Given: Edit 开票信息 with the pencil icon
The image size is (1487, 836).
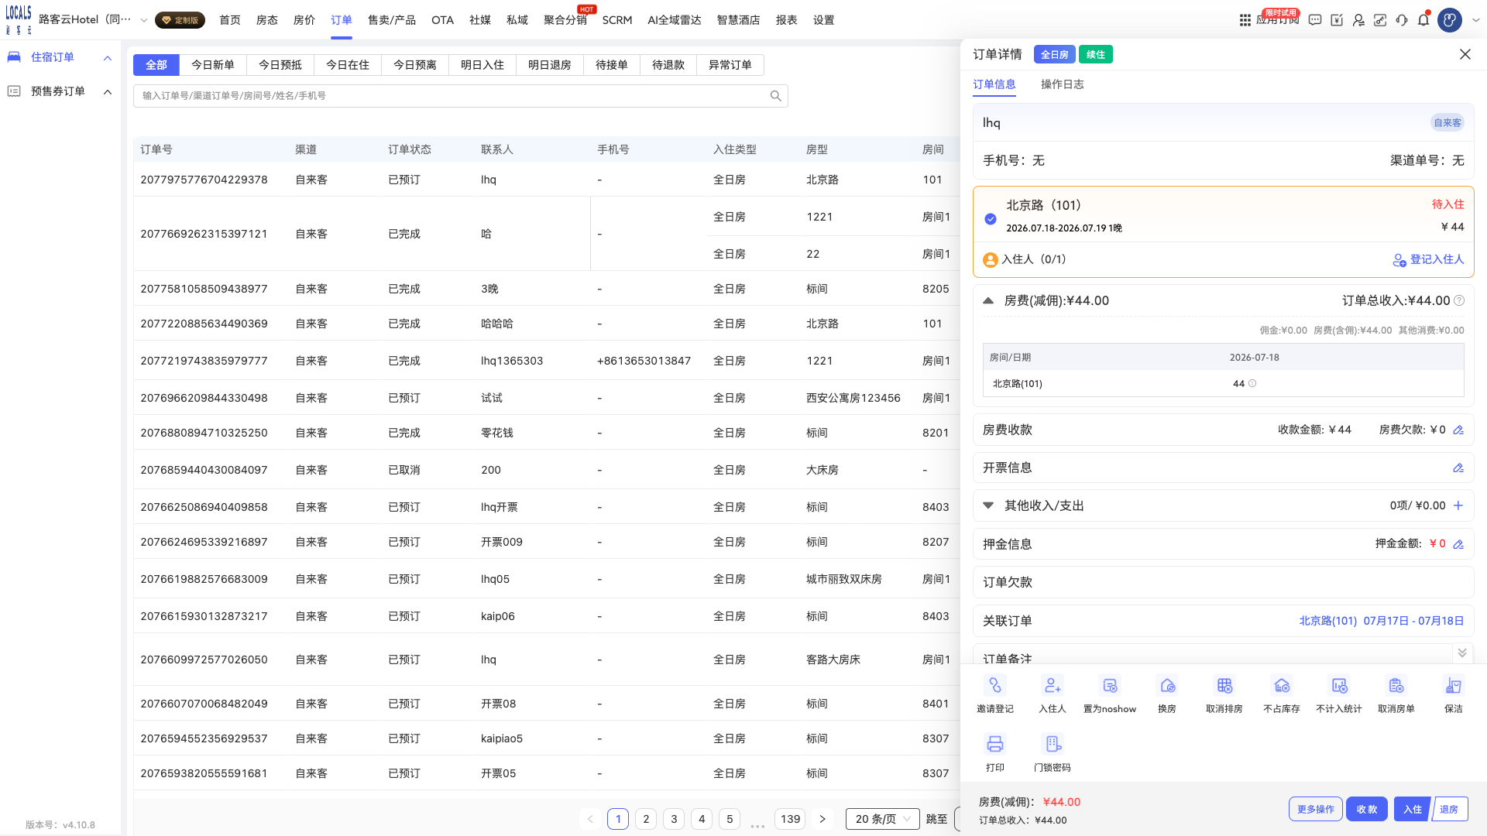Looking at the screenshot, I should (1458, 468).
